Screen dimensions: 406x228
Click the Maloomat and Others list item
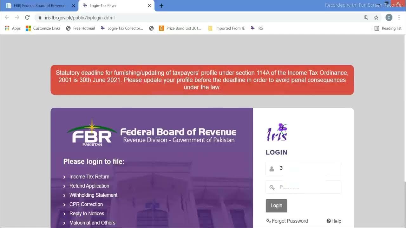pos(92,223)
